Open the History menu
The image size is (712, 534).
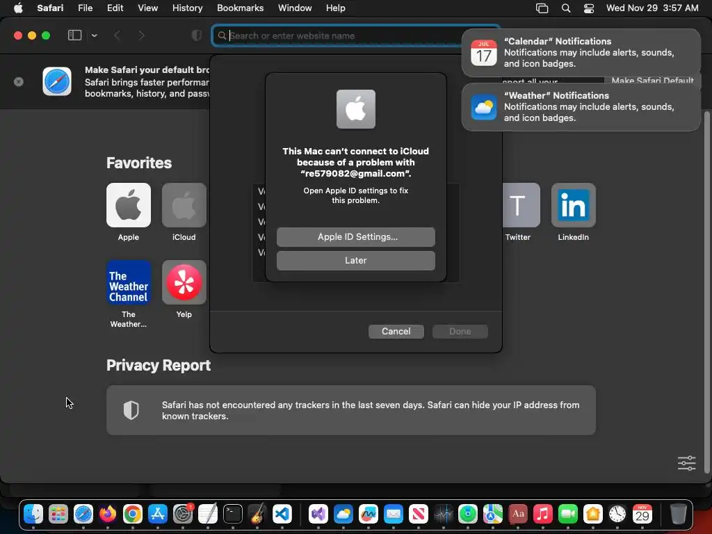pyautogui.click(x=187, y=8)
